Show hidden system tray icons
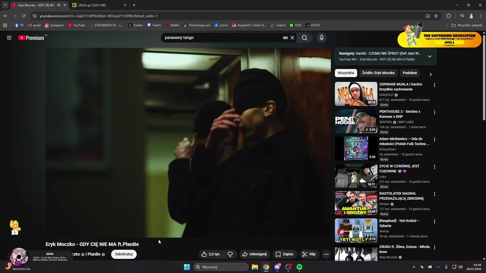Image resolution: width=486 pixels, height=273 pixels. click(414, 267)
